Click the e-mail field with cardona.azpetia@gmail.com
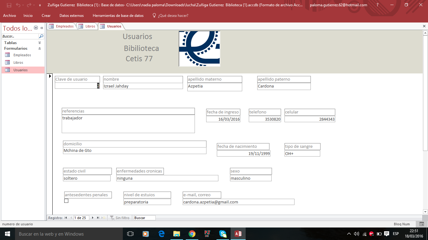428x240 pixels. point(238,202)
